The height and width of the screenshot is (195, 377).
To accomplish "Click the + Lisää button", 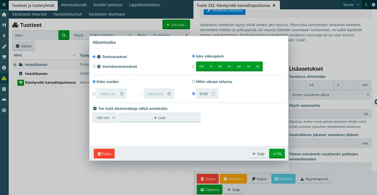I will click(159, 118).
